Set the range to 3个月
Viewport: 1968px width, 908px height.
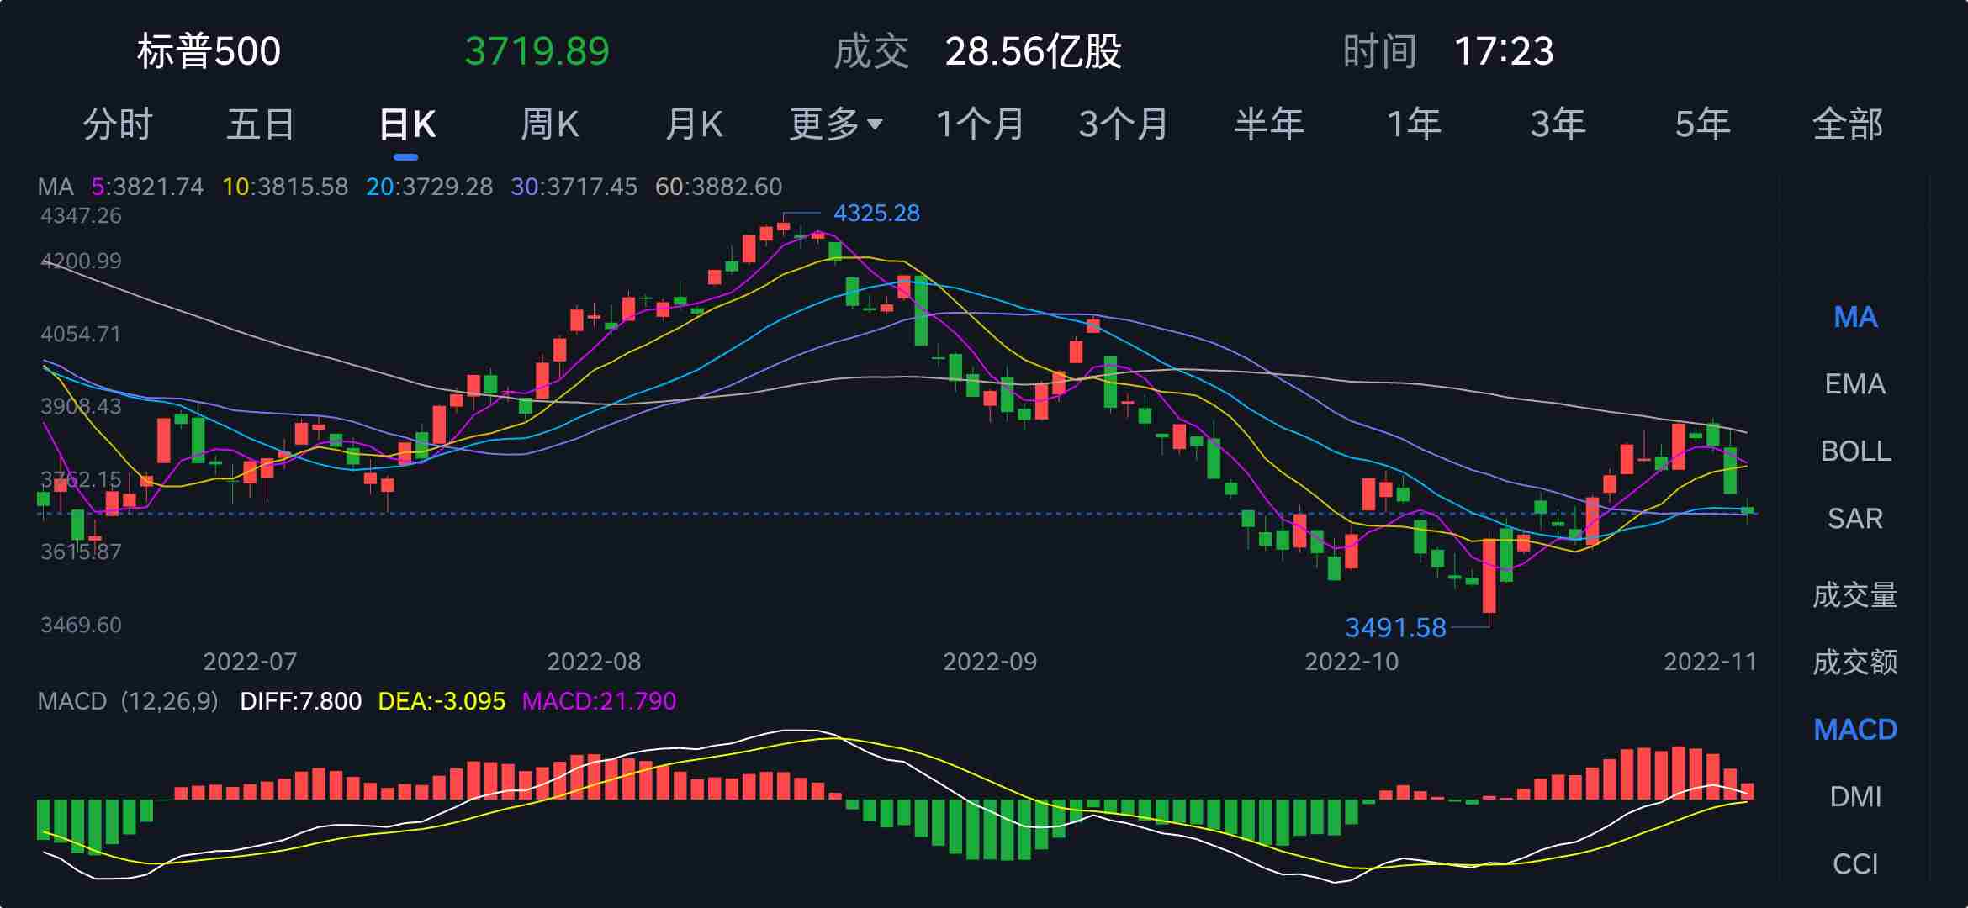pyautogui.click(x=1124, y=124)
